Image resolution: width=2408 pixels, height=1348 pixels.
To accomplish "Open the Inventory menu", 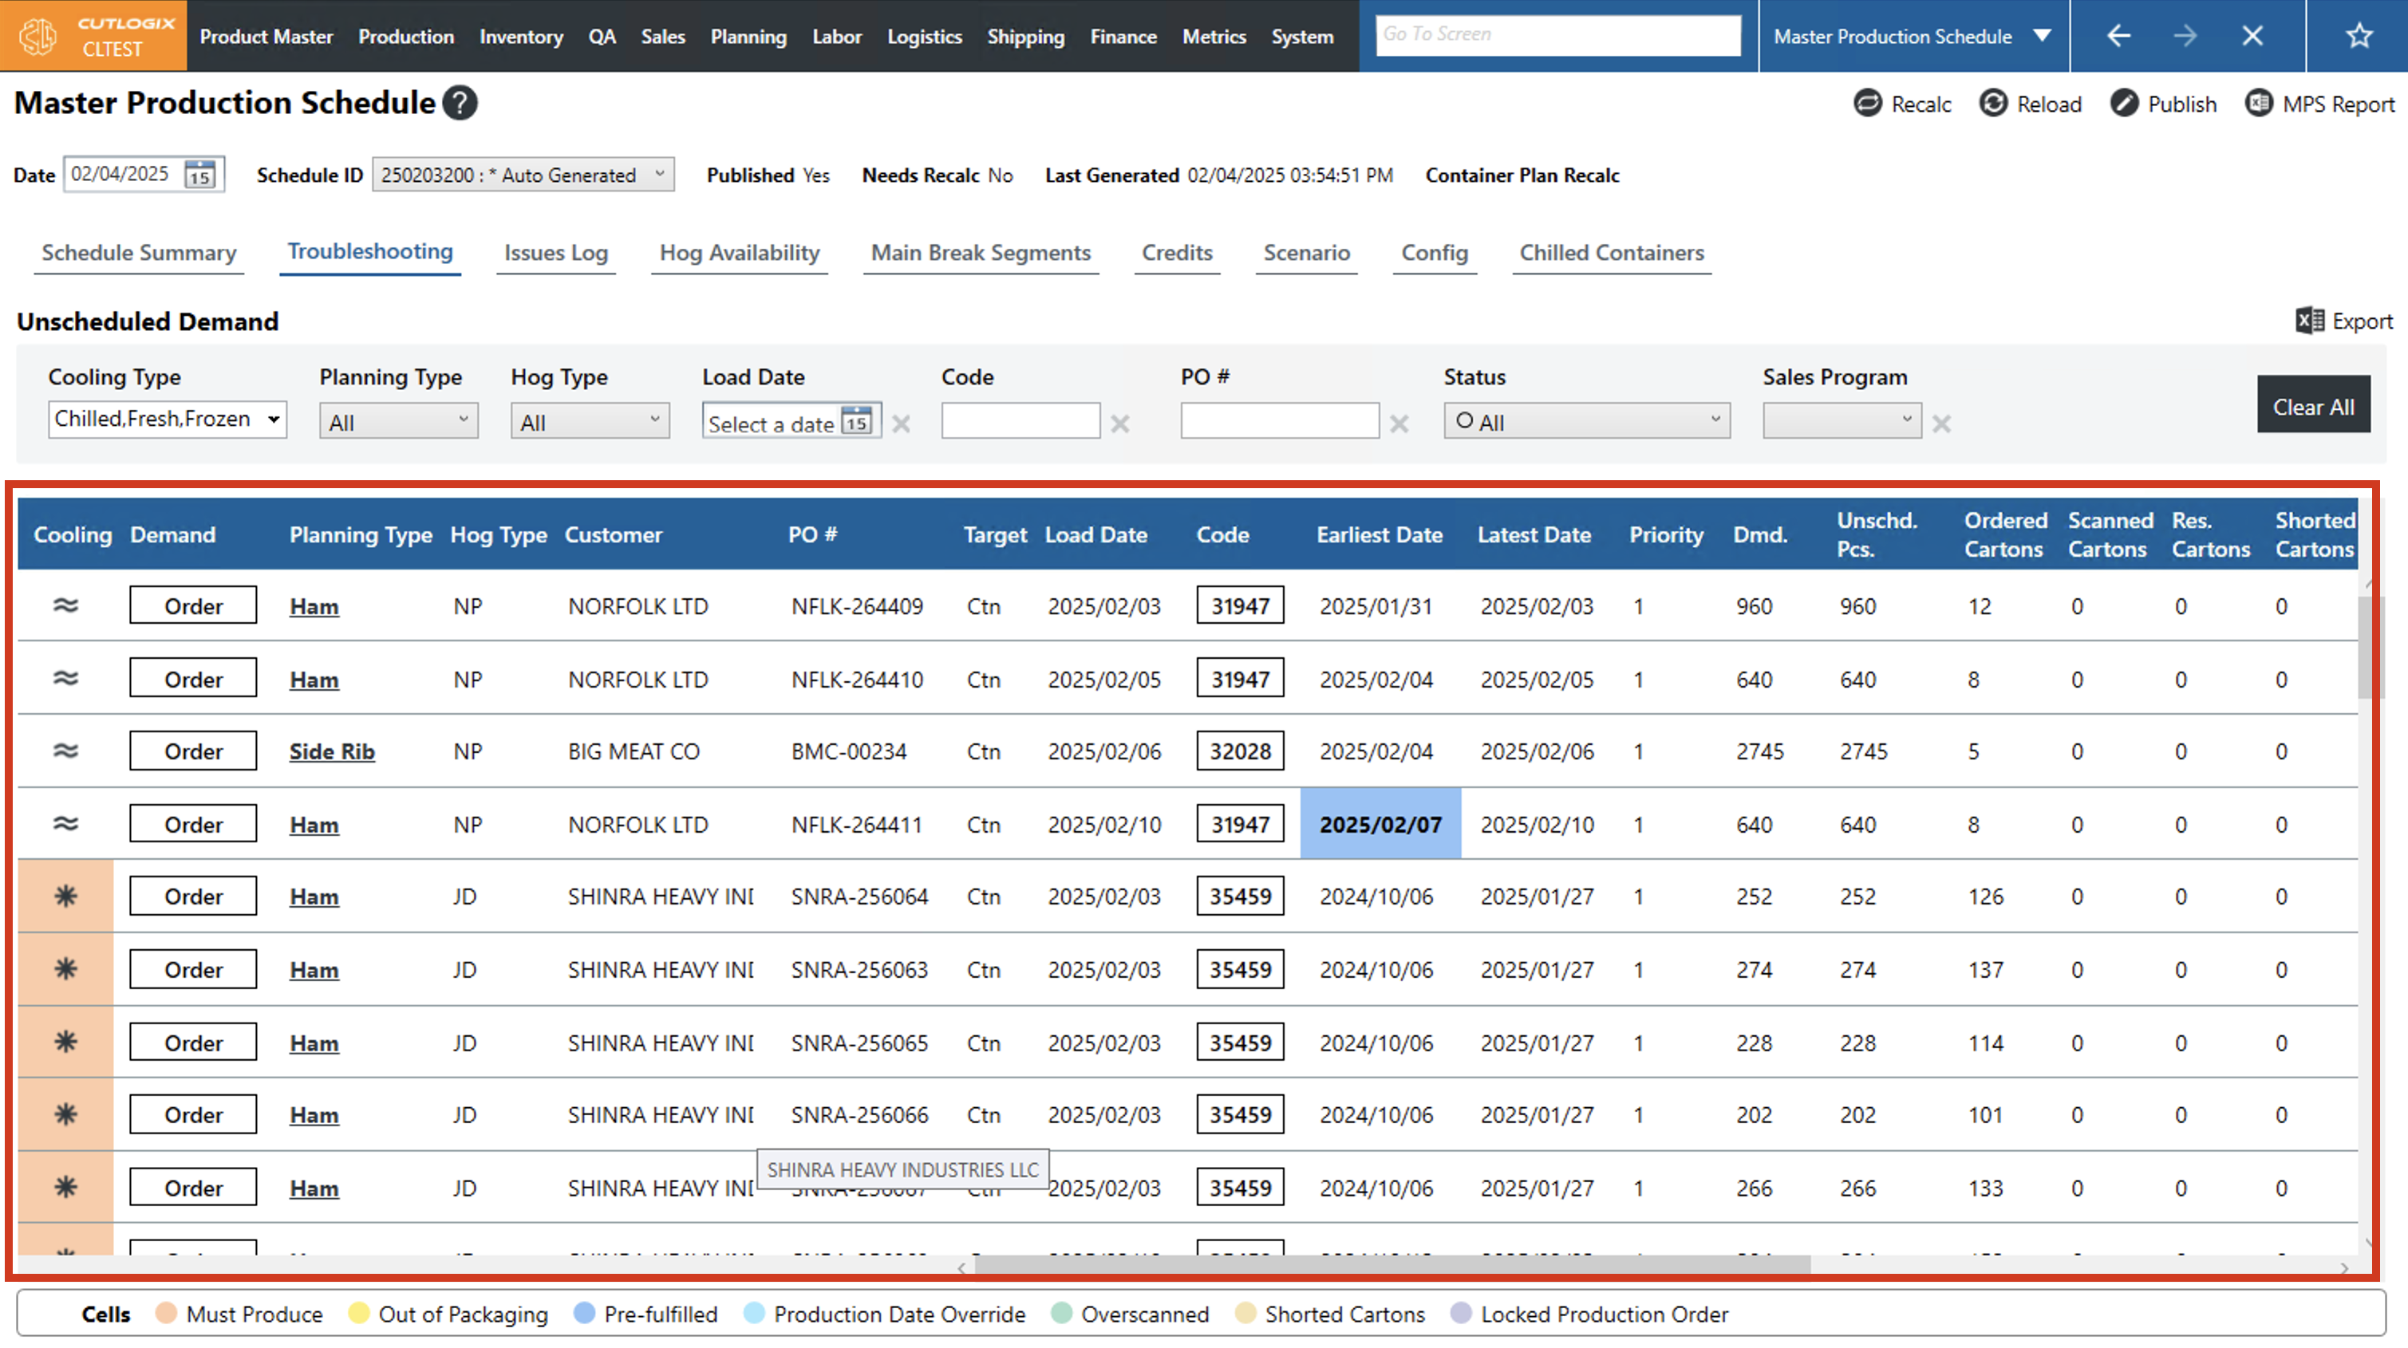I will click(521, 37).
